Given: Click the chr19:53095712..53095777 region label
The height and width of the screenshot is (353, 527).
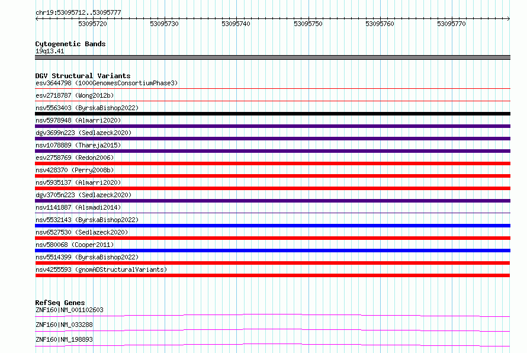Looking at the screenshot, I should point(78,12).
